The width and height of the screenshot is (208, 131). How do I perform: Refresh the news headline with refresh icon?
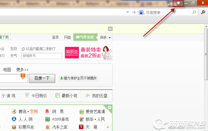coord(23,49)
